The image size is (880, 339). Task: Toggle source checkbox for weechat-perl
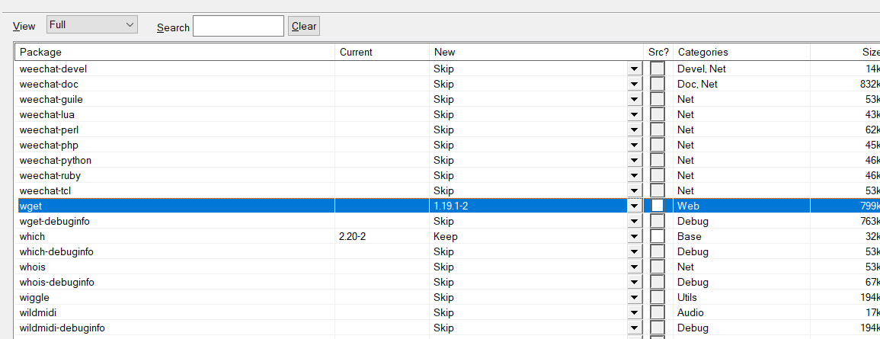point(658,130)
